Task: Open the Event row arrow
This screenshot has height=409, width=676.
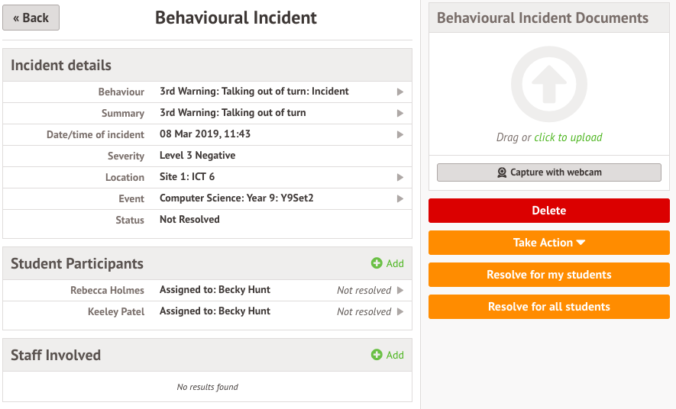Action: [399, 198]
